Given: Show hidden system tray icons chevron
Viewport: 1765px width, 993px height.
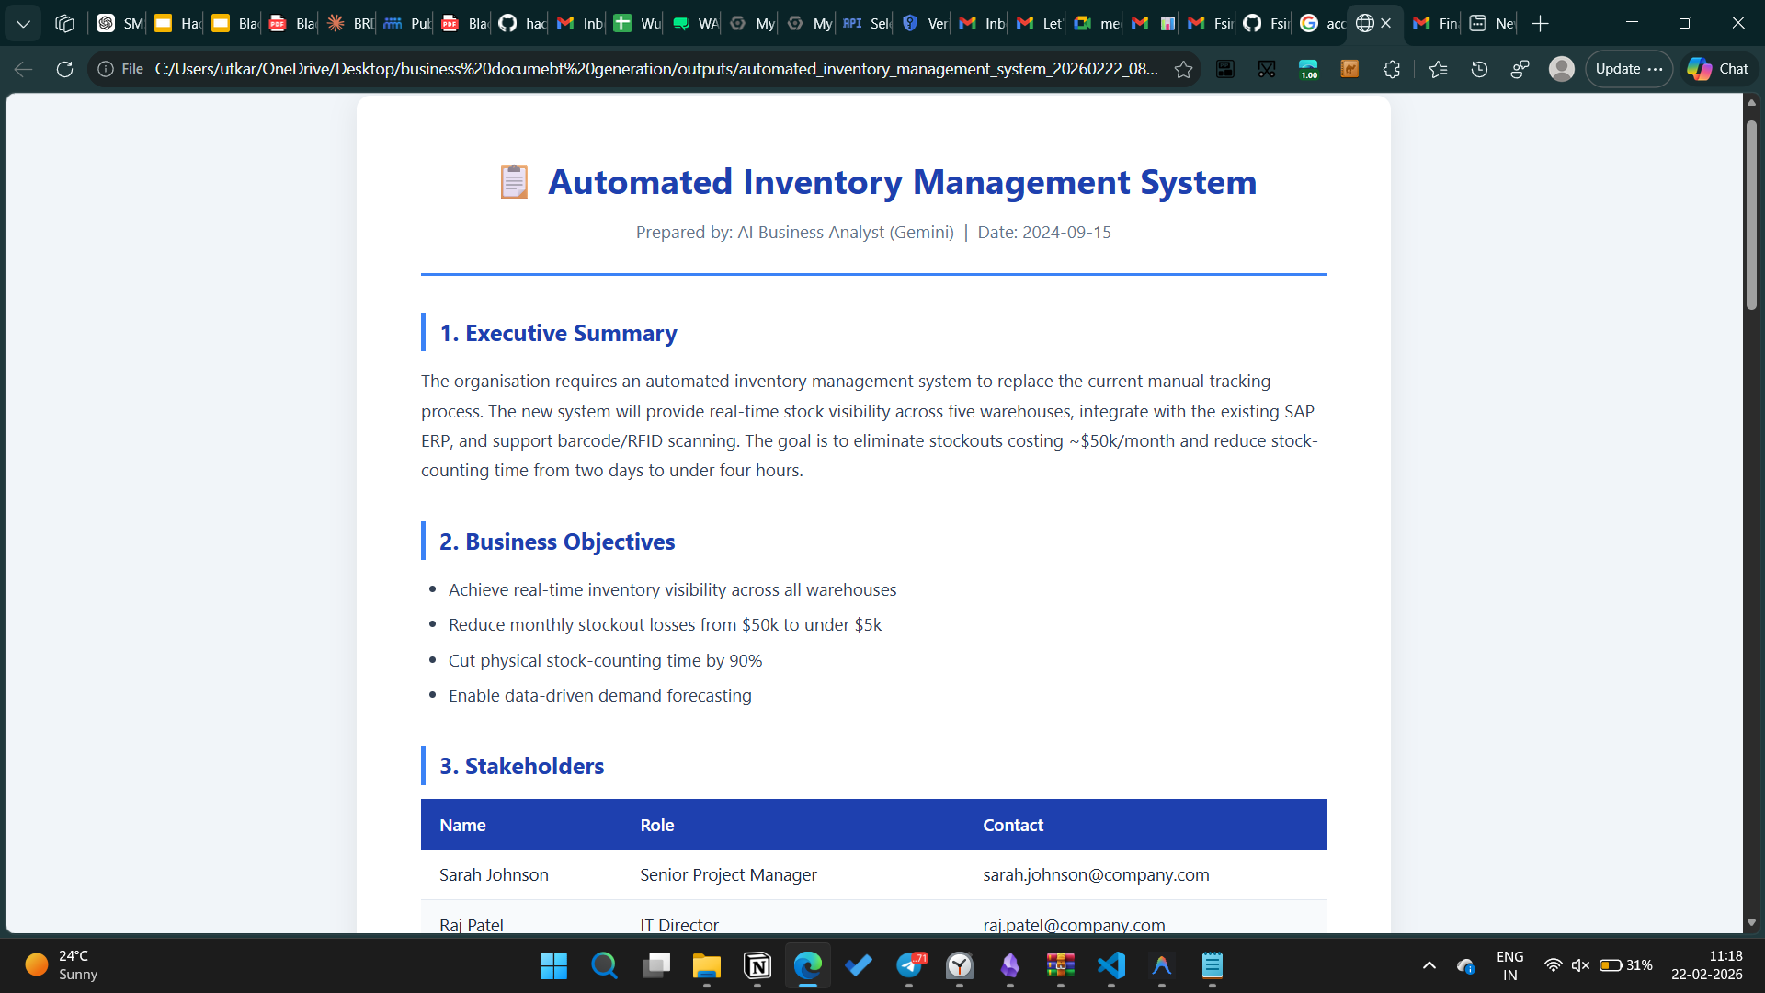Looking at the screenshot, I should [x=1429, y=965].
